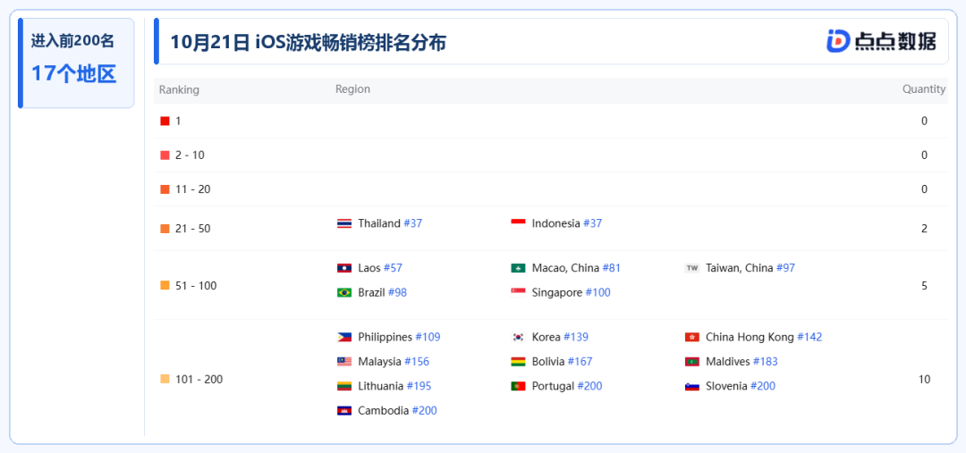
Task: Click the Bolivia flag icon
Action: point(518,361)
